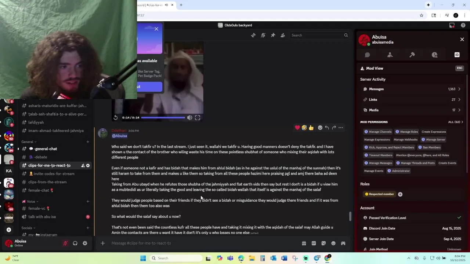
Task: Open the sticker picker
Action: 323,243
